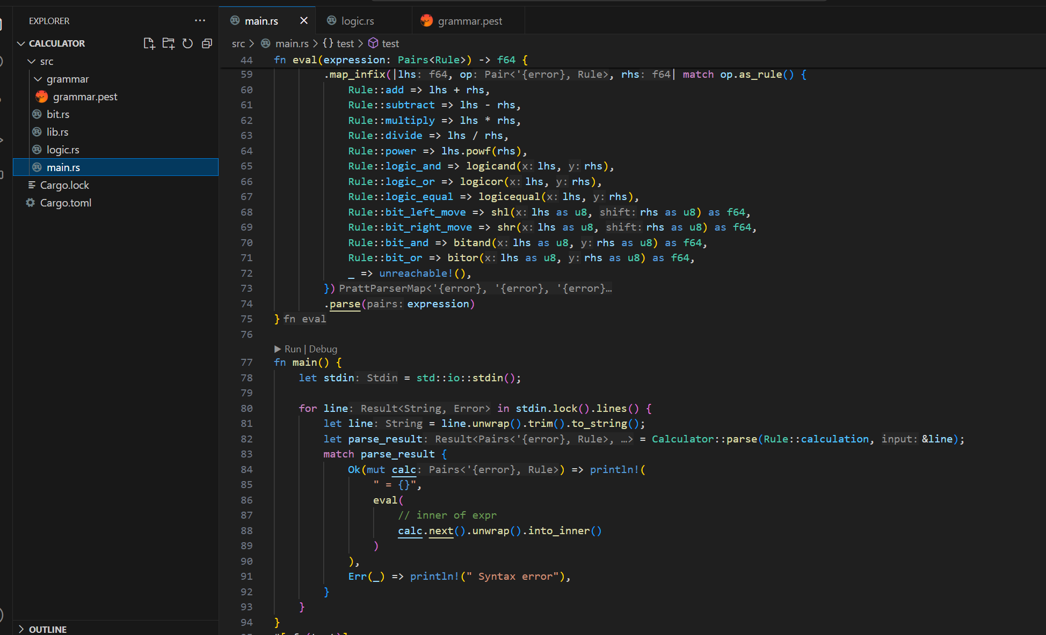Image resolution: width=1046 pixels, height=635 pixels.
Task: Switch to the grammar.pest tab
Action: click(469, 21)
